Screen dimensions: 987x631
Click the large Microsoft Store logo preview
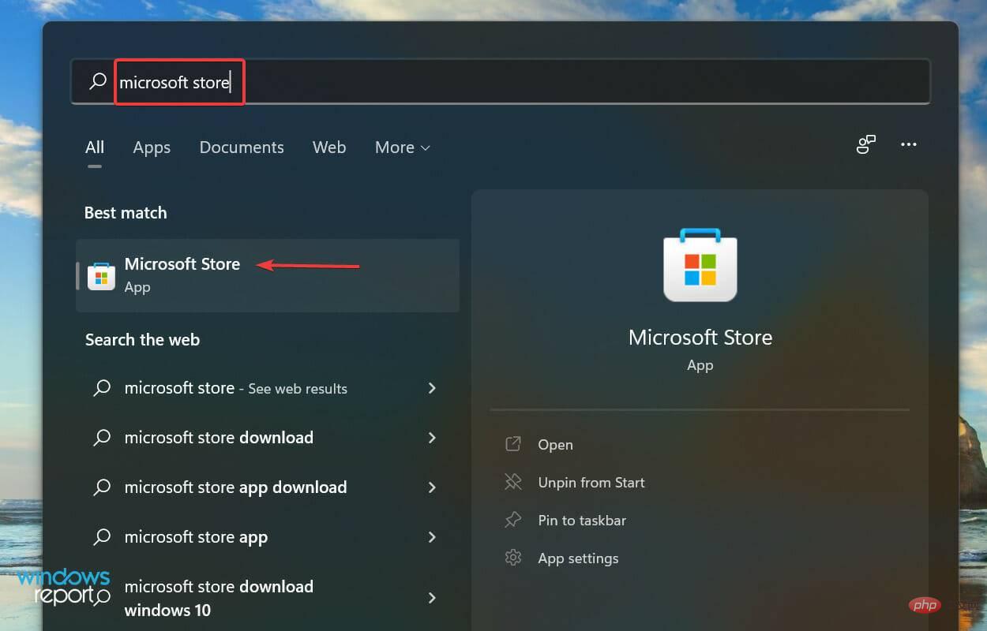[700, 266]
